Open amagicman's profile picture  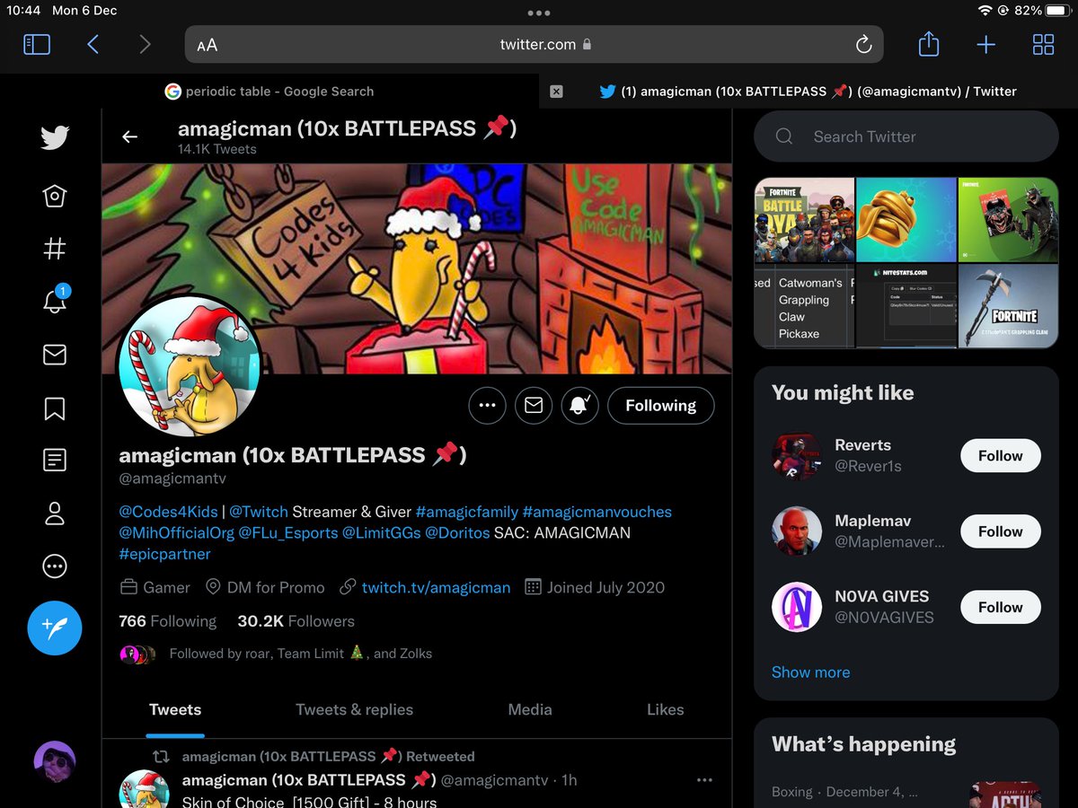(x=189, y=365)
